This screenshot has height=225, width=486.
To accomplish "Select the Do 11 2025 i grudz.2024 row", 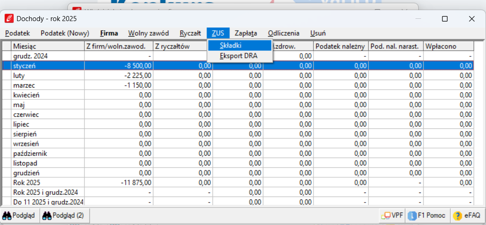I will coord(238,202).
